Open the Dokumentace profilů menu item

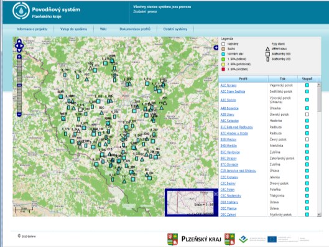coord(135,29)
